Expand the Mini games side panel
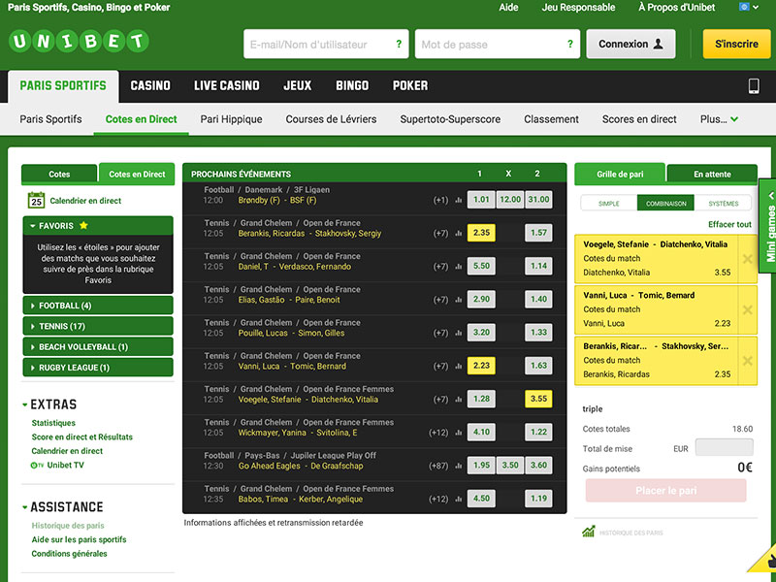Screen dimensions: 776x582 (x=767, y=226)
